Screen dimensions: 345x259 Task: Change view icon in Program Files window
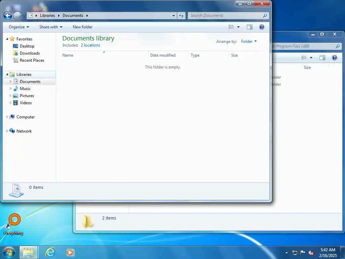pos(304,57)
